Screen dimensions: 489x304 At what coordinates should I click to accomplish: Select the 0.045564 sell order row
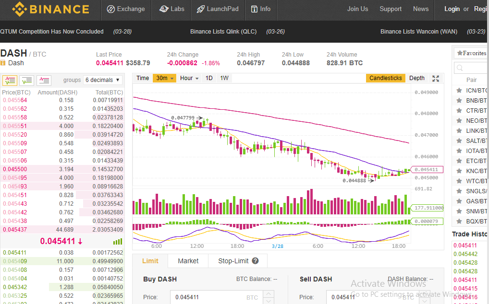(x=62, y=100)
